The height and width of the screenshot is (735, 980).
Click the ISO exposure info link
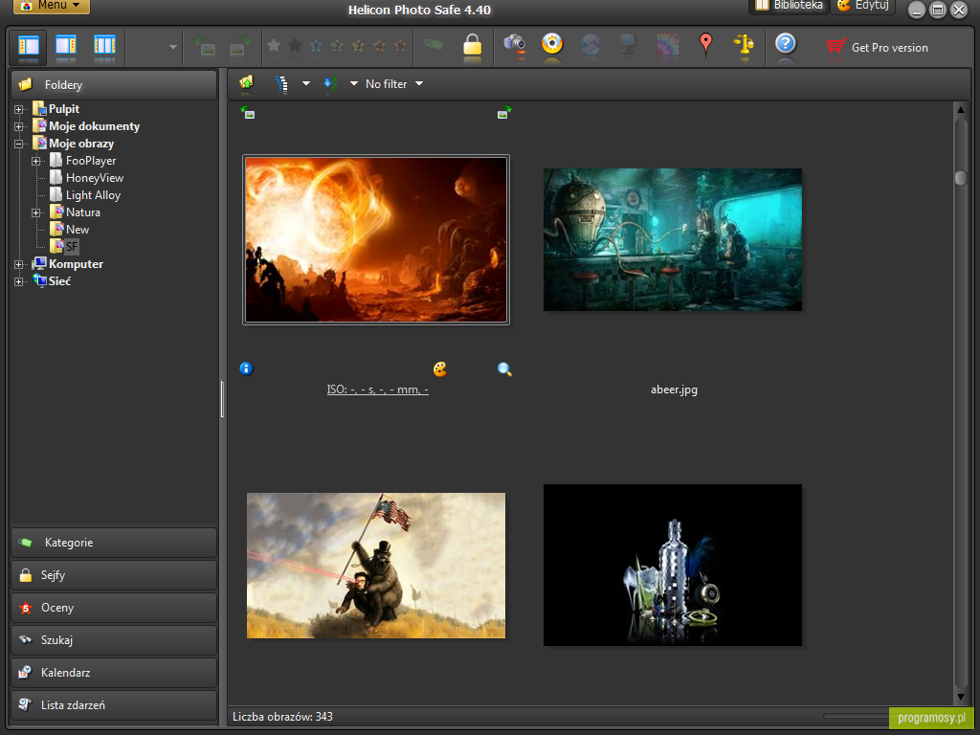(377, 390)
